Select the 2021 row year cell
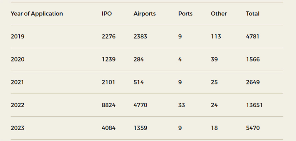Viewport: 296px width, 141px height. point(17,82)
